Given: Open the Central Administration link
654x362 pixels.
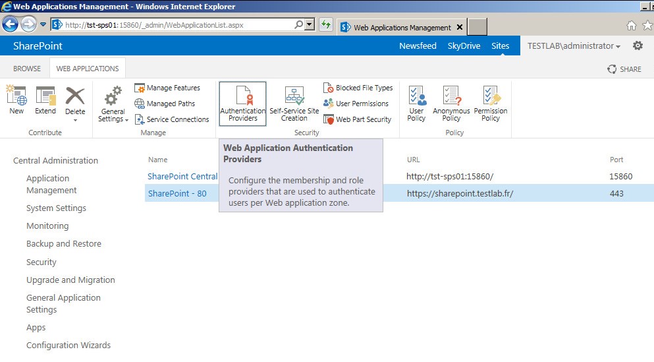Looking at the screenshot, I should click(55, 160).
